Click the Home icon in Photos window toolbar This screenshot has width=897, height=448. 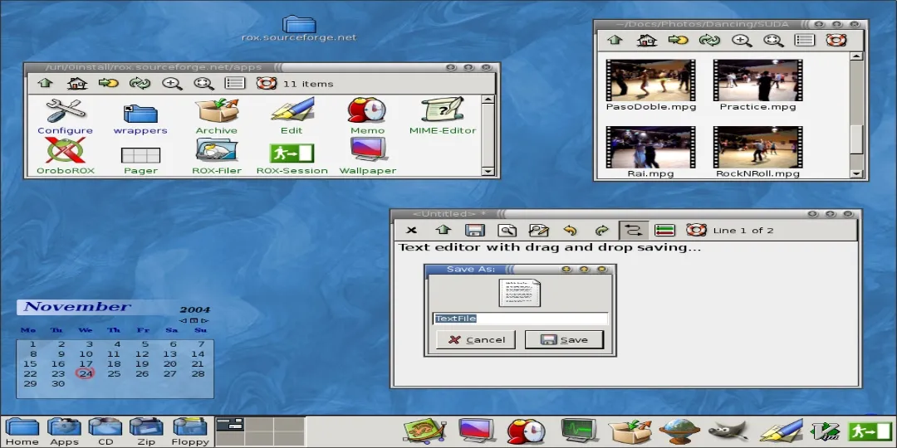(646, 40)
